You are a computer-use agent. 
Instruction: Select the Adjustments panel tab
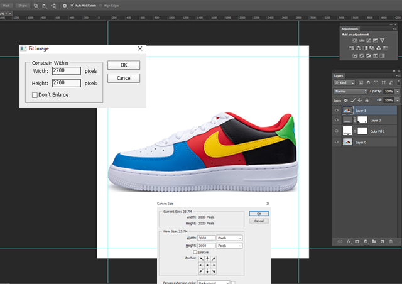point(350,29)
